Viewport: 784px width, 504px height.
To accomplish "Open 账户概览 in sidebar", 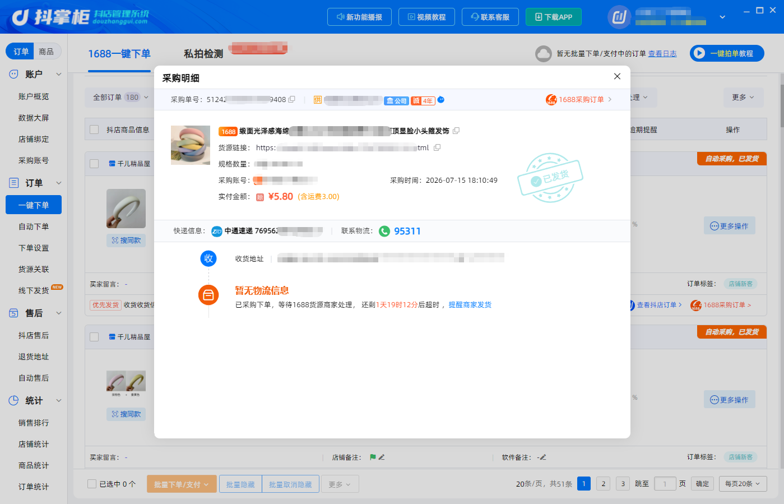I will click(x=34, y=96).
